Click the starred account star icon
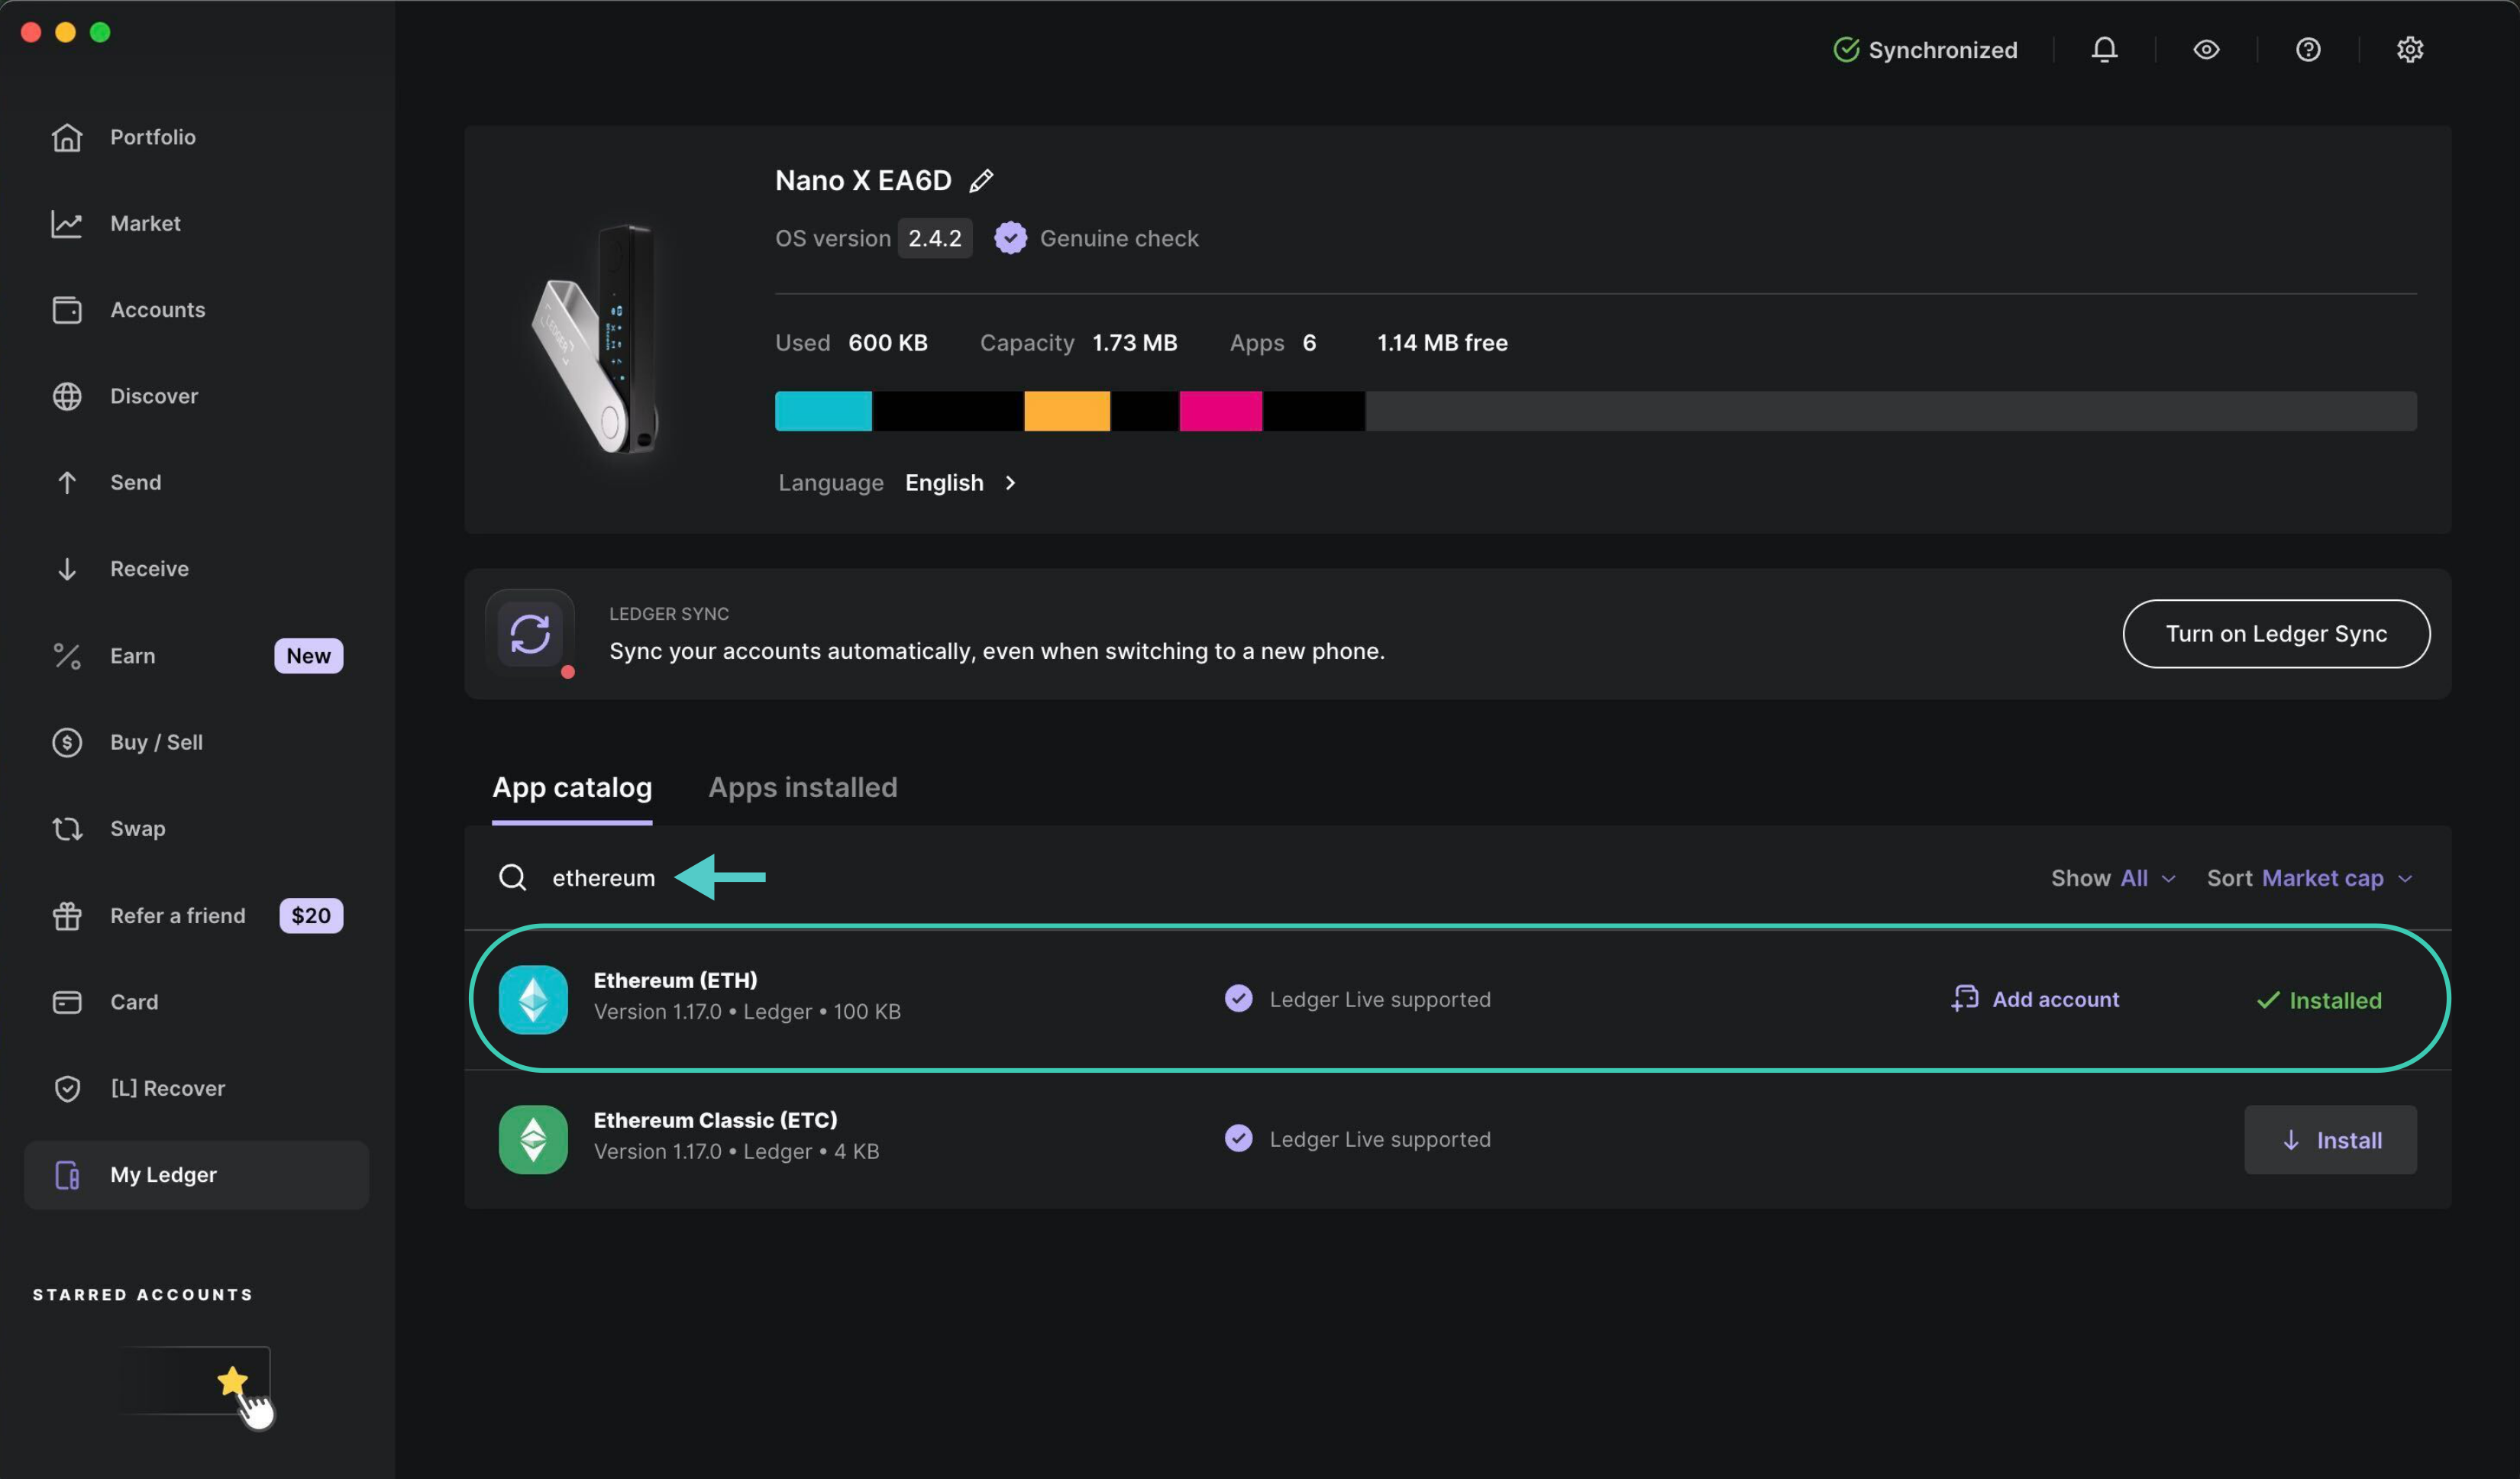2520x1479 pixels. [x=232, y=1381]
